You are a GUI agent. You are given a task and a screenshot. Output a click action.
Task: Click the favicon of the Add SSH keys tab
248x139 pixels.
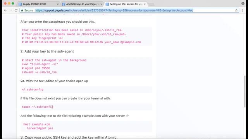(x=64, y=4)
